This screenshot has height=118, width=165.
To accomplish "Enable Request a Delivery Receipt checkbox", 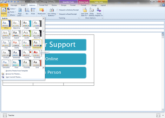I will [57, 10].
